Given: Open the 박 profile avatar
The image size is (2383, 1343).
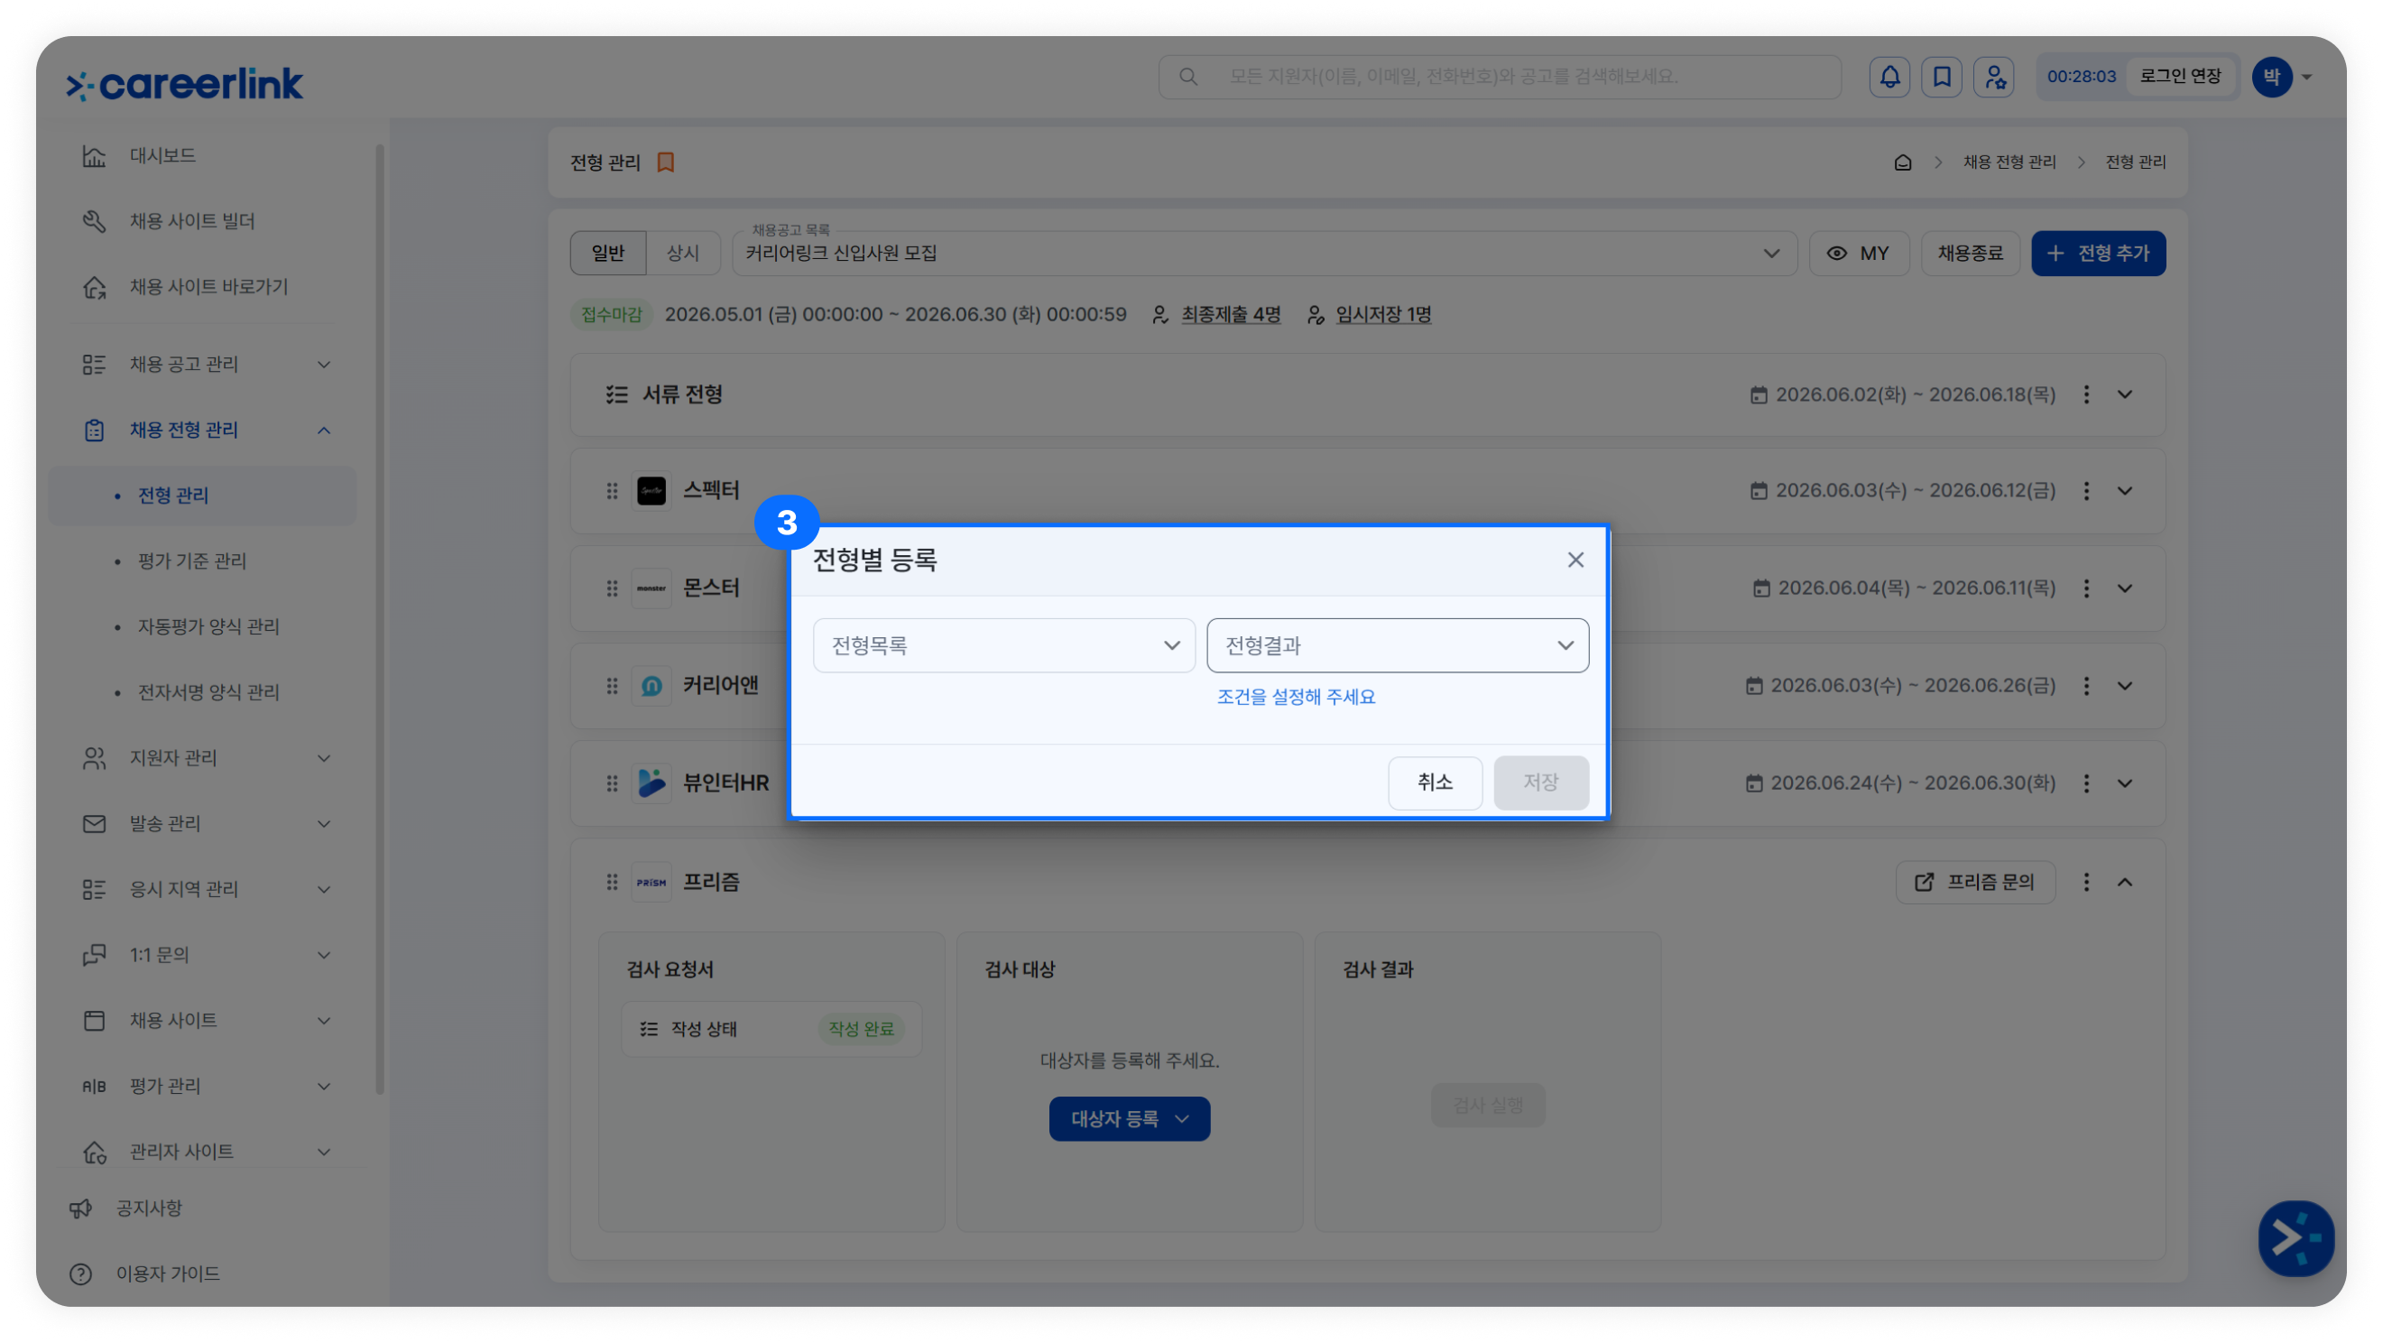Looking at the screenshot, I should [2271, 77].
